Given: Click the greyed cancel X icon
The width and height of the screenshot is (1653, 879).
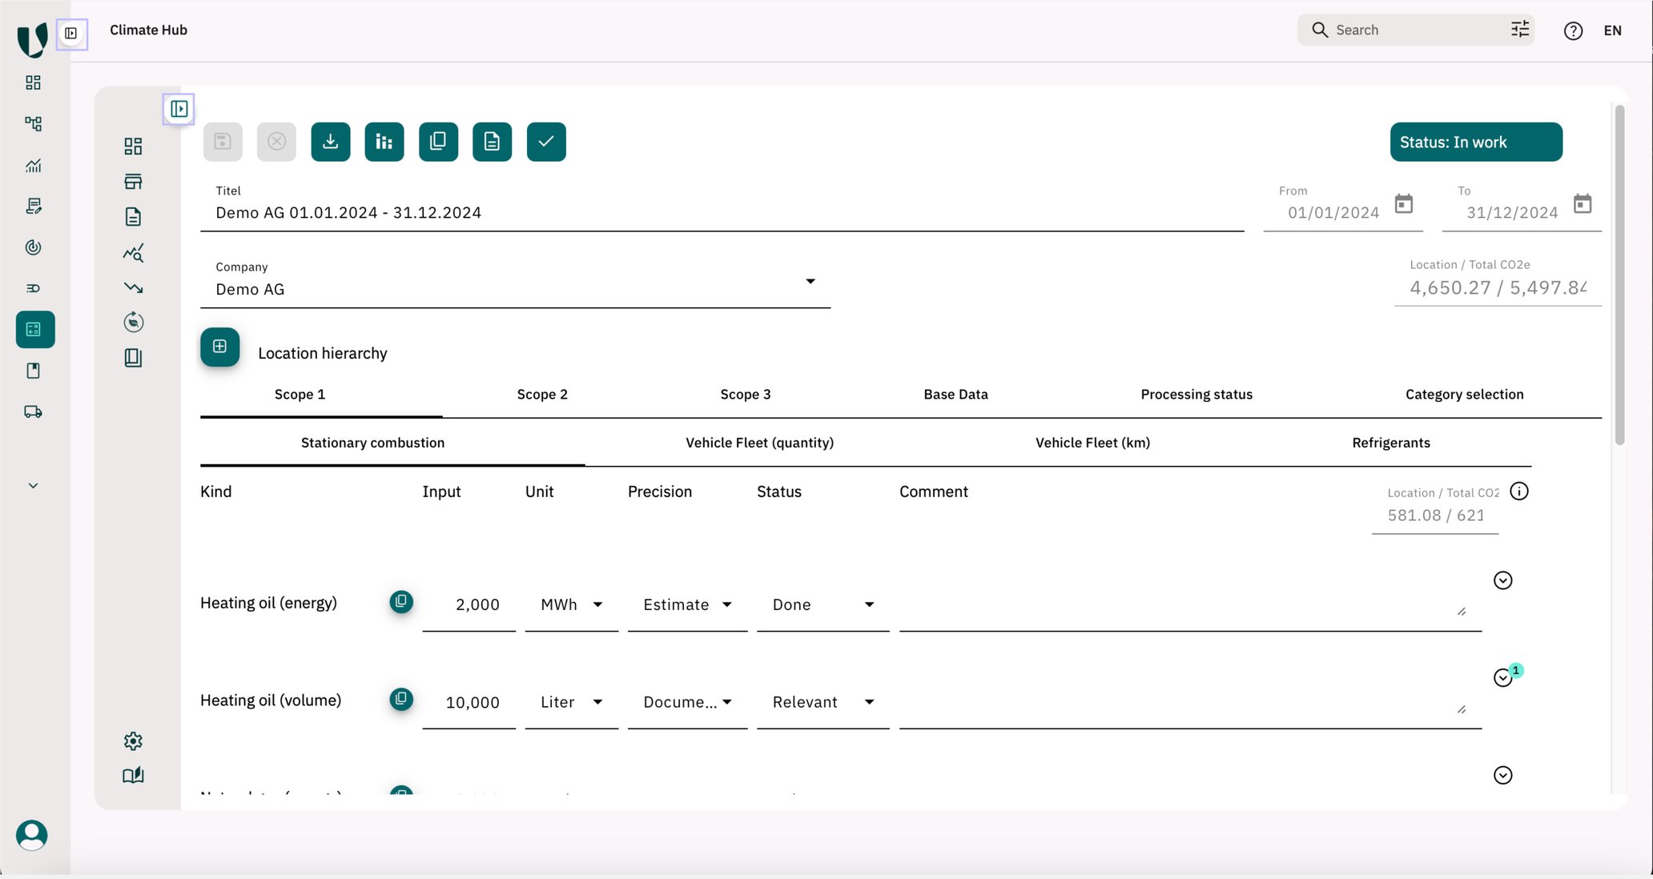Looking at the screenshot, I should point(276,142).
